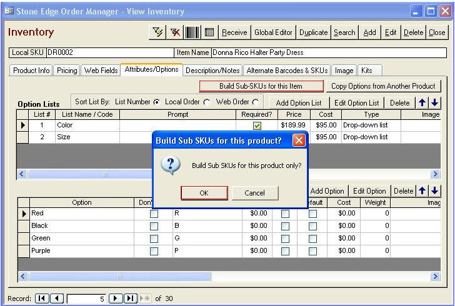
Task: Open the datasheet grid view icon
Action: [209, 32]
